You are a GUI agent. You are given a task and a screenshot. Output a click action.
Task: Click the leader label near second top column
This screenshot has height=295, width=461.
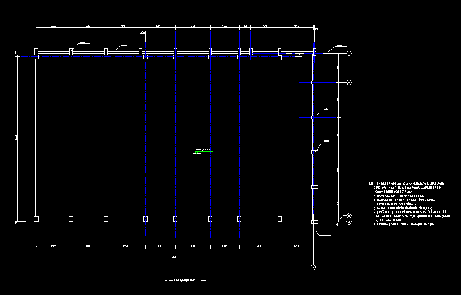click(83, 43)
